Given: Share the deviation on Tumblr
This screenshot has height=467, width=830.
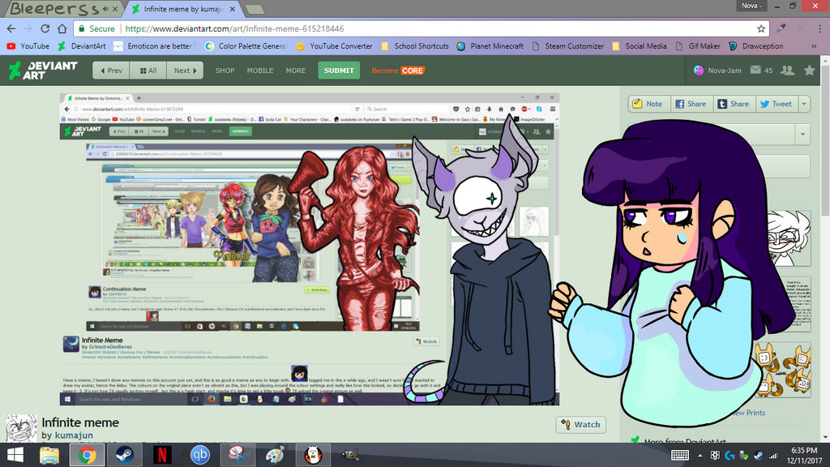Looking at the screenshot, I should click(x=734, y=104).
